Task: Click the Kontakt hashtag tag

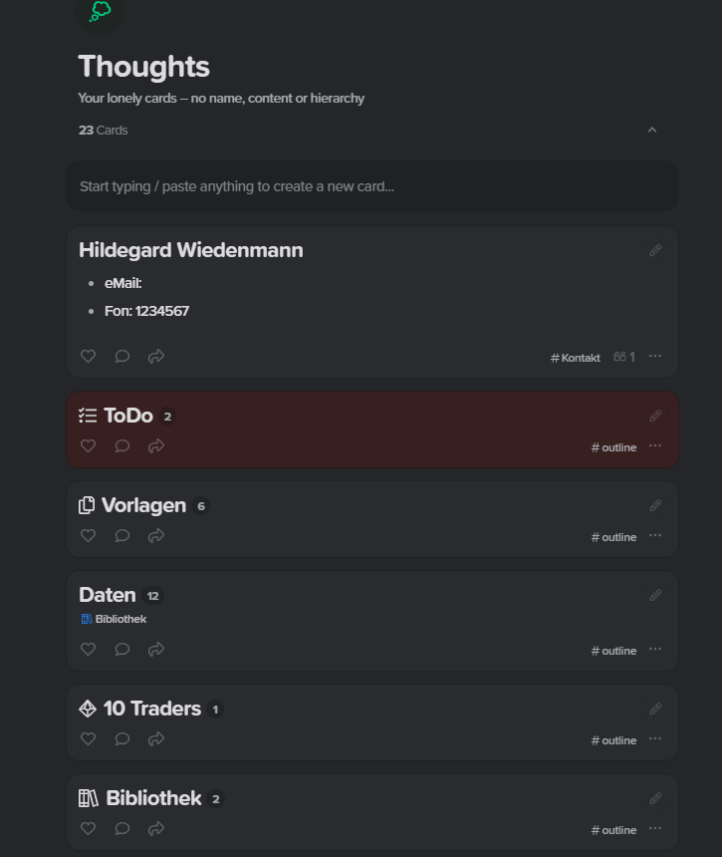Action: (x=576, y=358)
